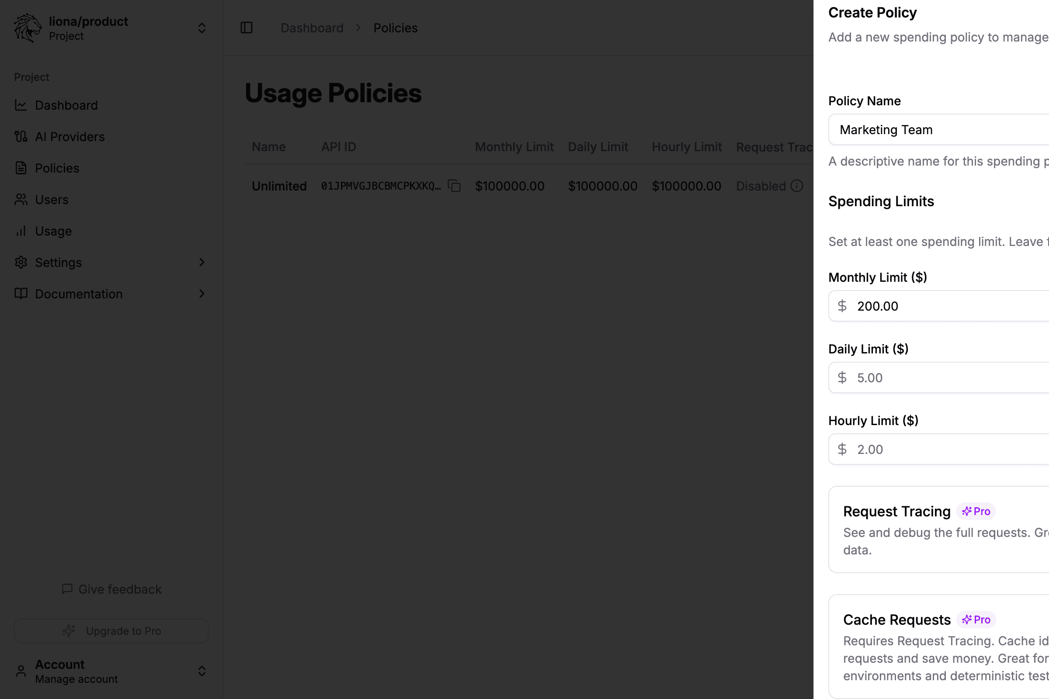Click the Monthly Limit column header
This screenshot has height=699, width=1049.
point(514,147)
